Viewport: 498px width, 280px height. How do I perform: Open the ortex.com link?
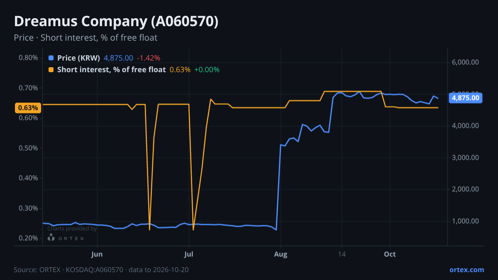tap(466, 270)
